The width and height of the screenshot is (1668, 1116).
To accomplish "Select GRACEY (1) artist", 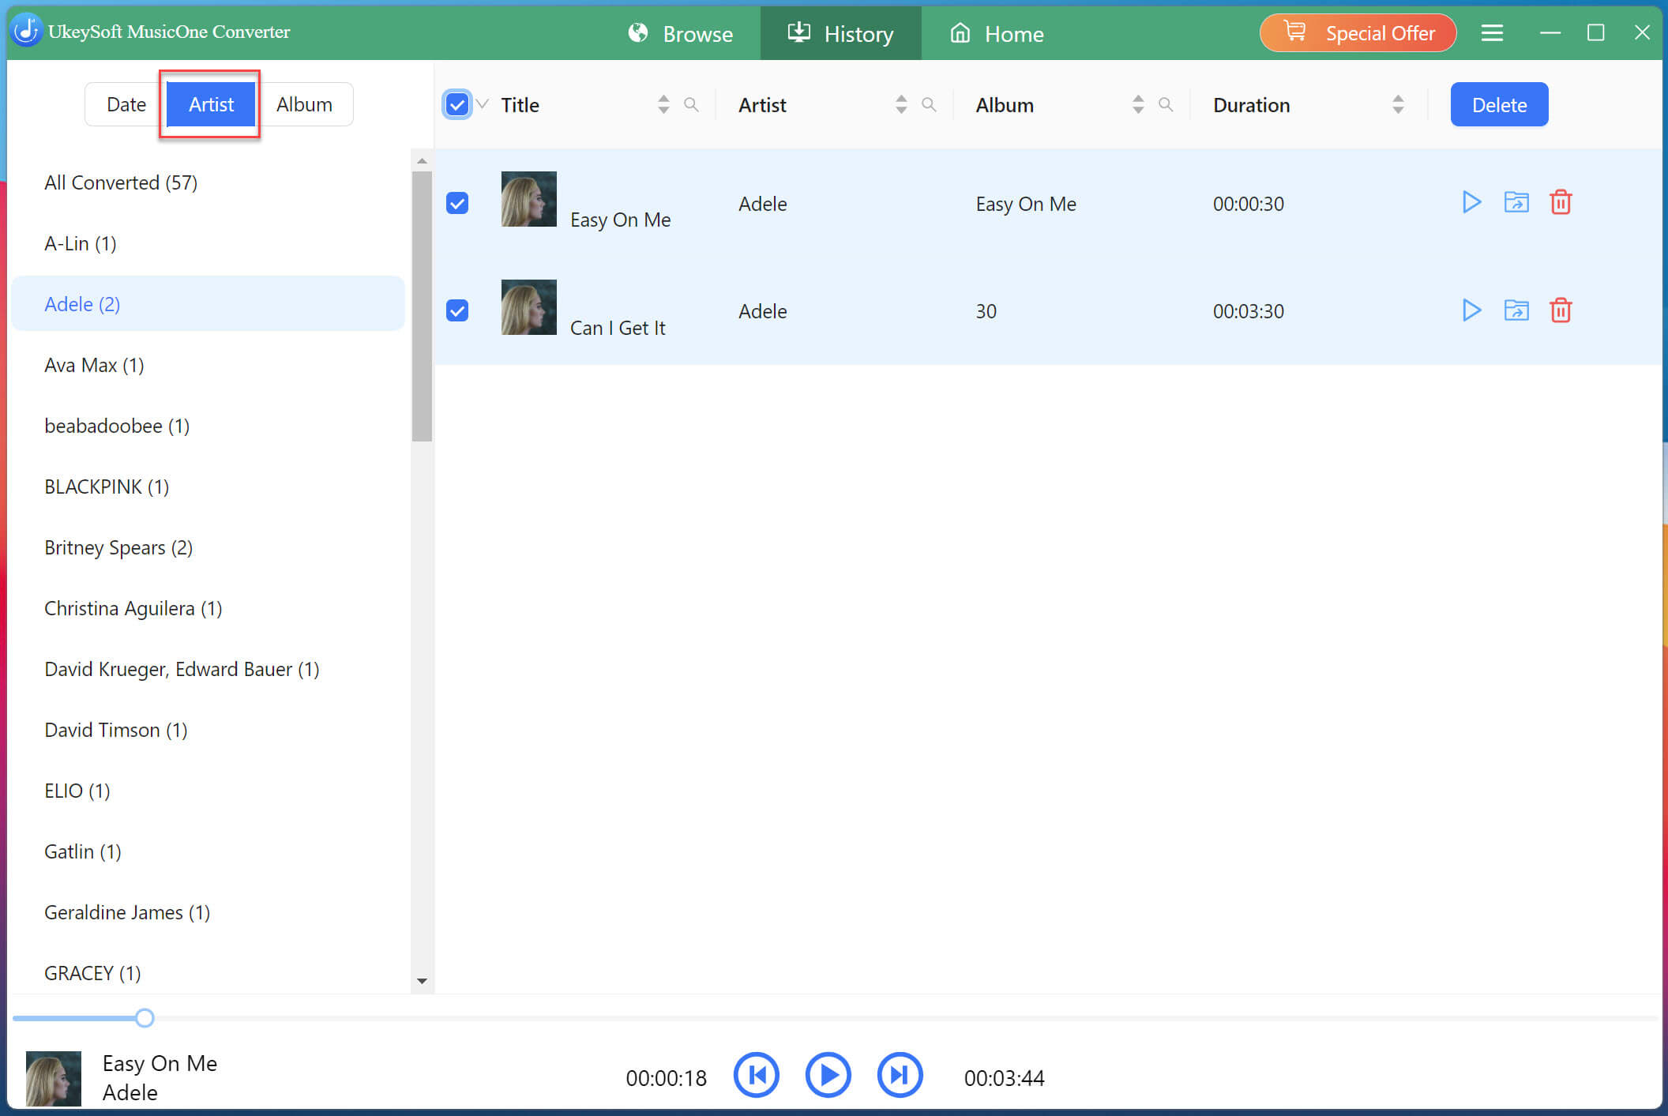I will pos(208,973).
